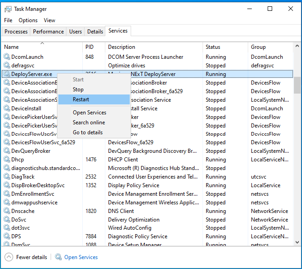
Task: Select the Dhcp service name
Action: [18, 160]
